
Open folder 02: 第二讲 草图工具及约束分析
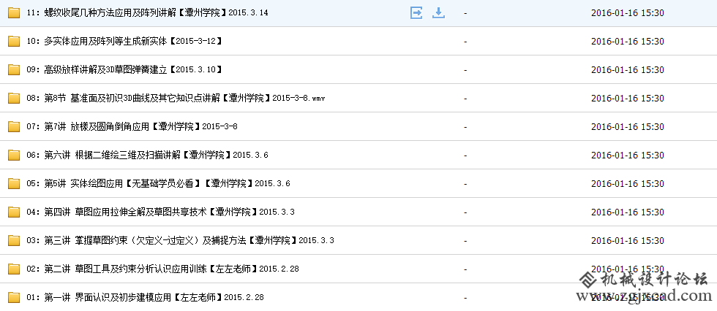[x=162, y=269]
